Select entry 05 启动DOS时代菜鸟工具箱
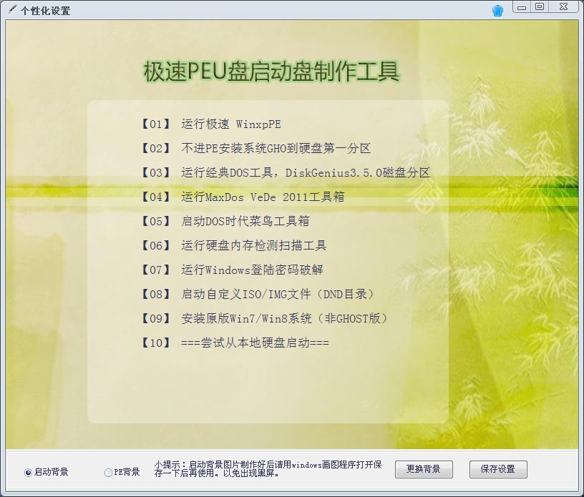Viewport: 584px width, 497px height. (225, 221)
